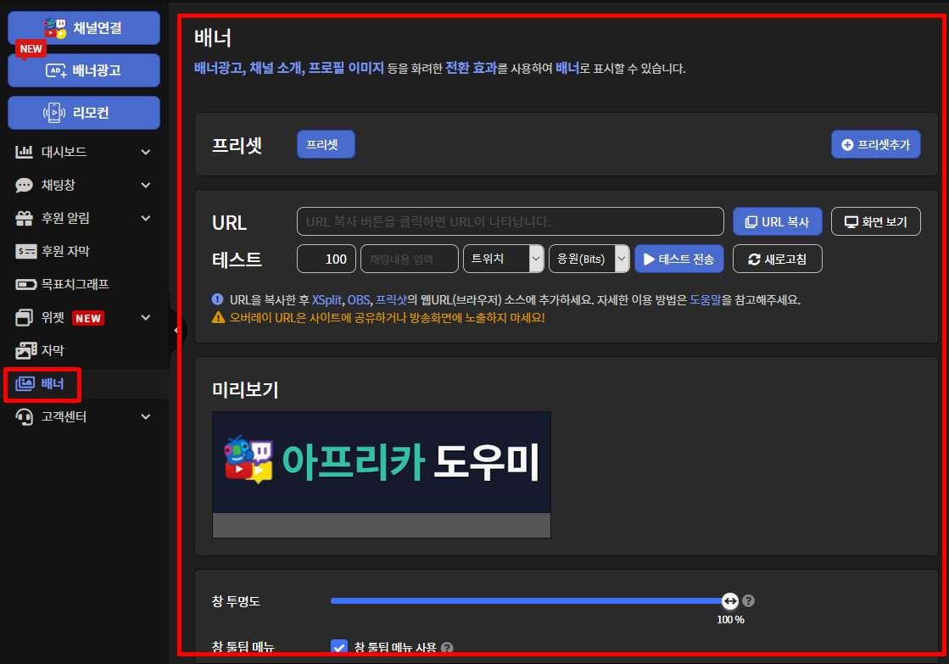Click the plus icon on 프리셋추가
Screen dimensions: 949x664
click(847, 145)
